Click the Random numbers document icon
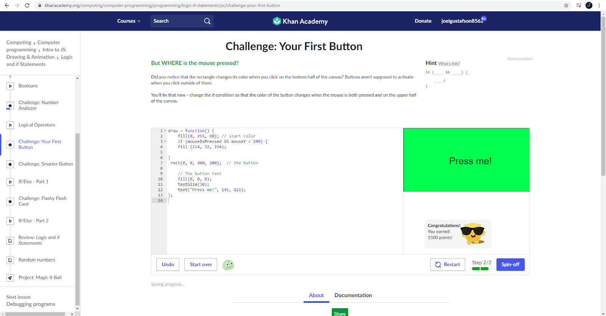Screen dimensions: 606x316 pos(10,260)
